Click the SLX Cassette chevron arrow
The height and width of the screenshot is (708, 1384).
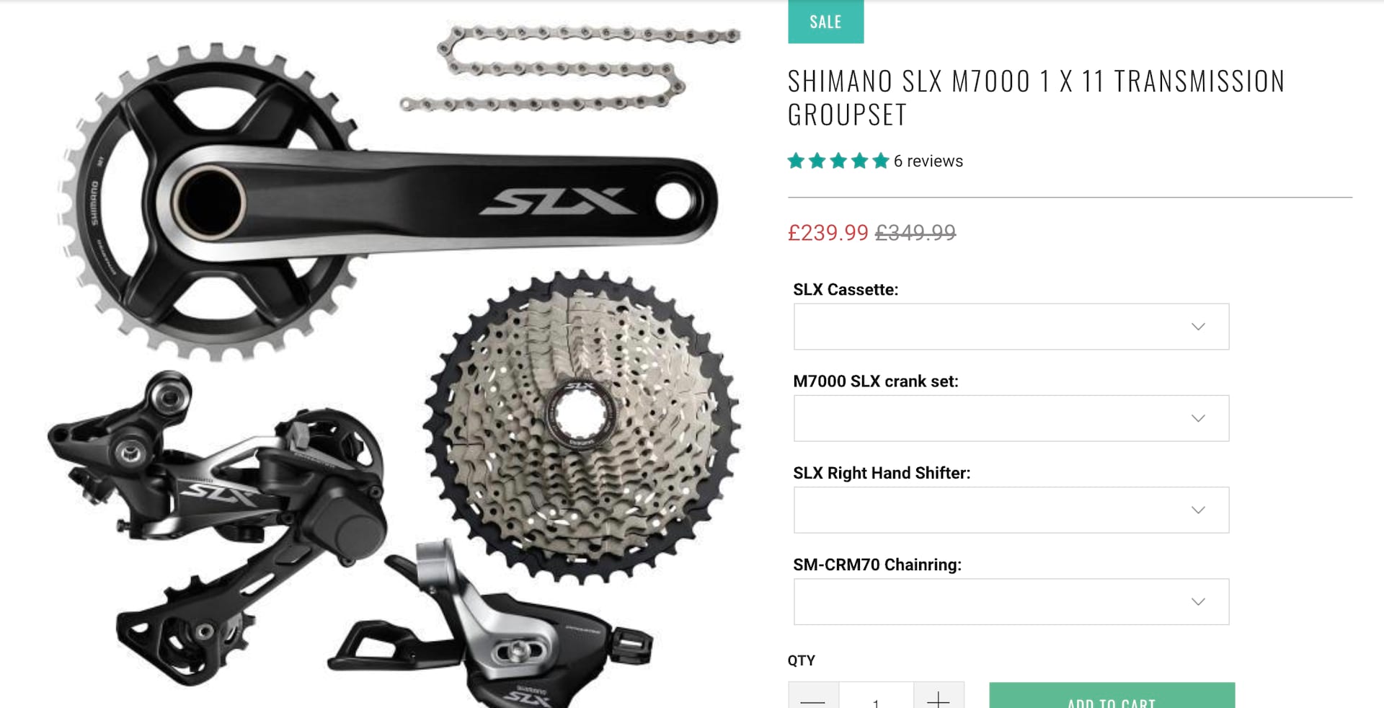tap(1198, 327)
